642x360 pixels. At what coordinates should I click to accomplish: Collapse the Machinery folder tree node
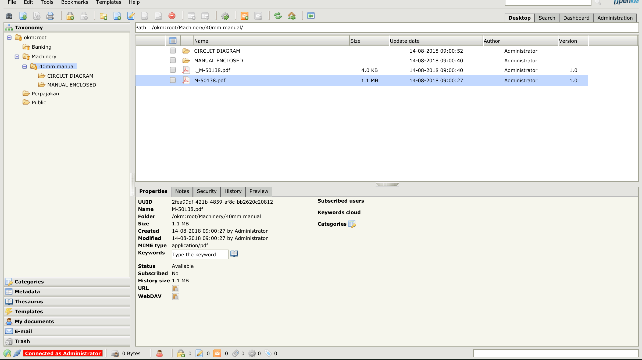coord(17,57)
